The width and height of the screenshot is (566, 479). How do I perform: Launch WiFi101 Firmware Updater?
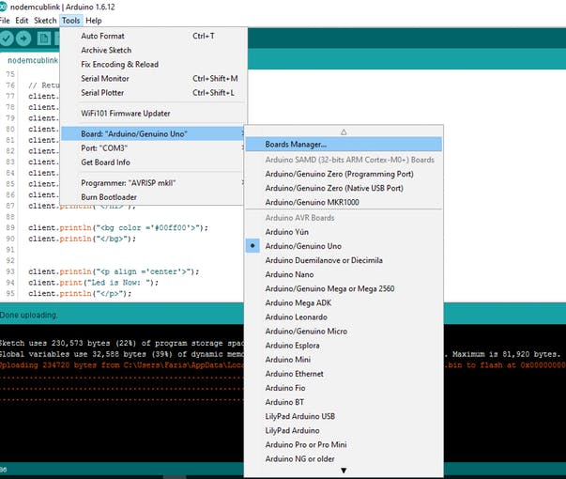[153, 114]
